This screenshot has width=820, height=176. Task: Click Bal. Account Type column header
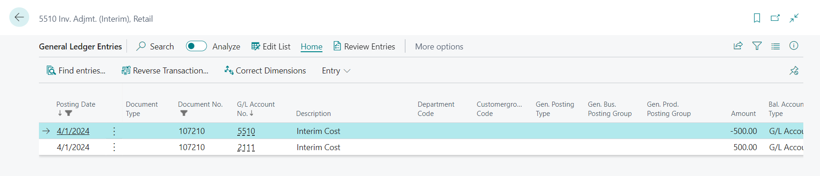[786, 109]
